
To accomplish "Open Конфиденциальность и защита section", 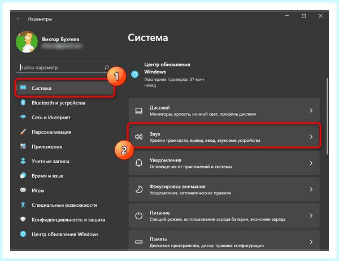I will [x=68, y=220].
